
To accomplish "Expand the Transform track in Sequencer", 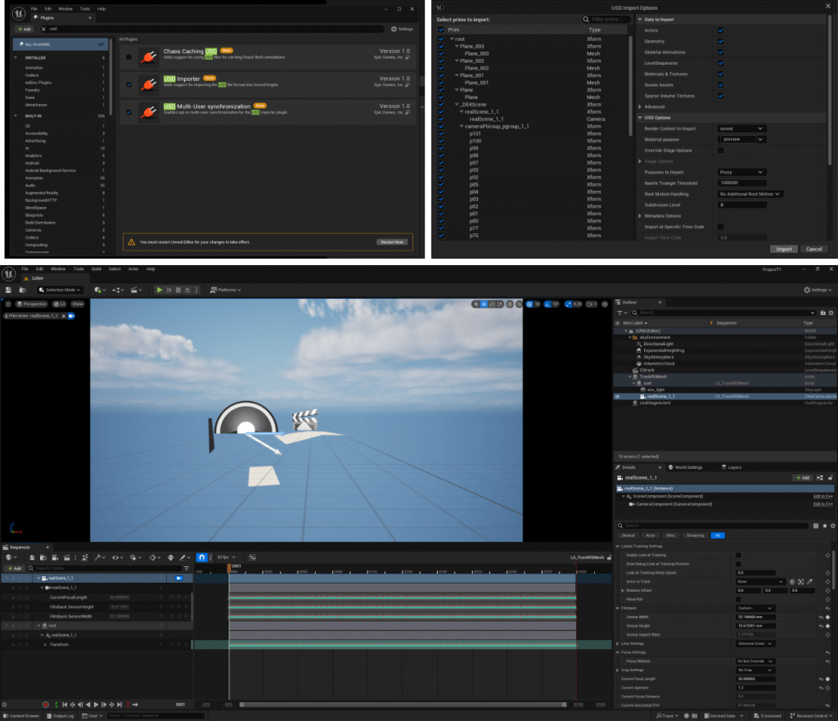I will 45,645.
